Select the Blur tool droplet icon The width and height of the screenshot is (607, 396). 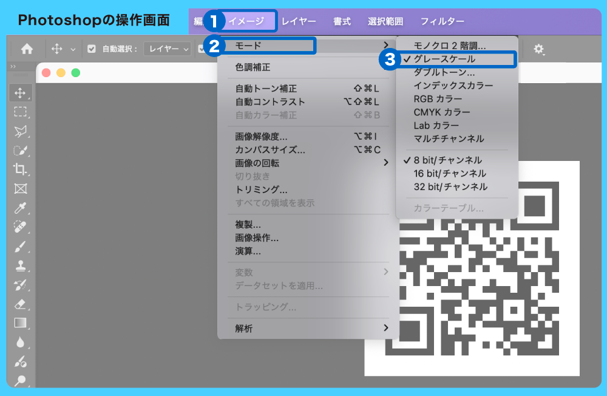20,343
